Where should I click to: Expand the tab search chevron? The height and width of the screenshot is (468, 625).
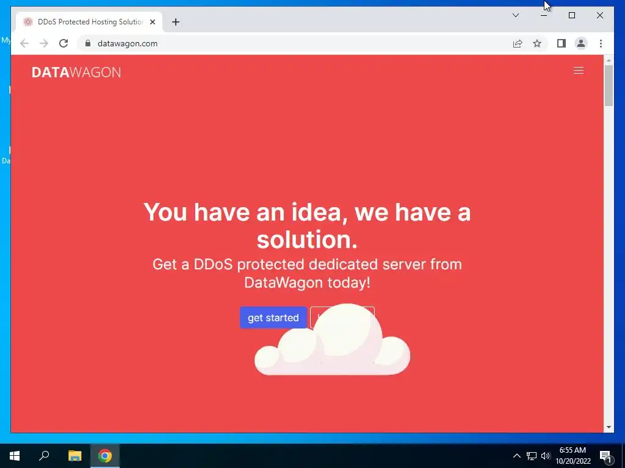pos(515,15)
